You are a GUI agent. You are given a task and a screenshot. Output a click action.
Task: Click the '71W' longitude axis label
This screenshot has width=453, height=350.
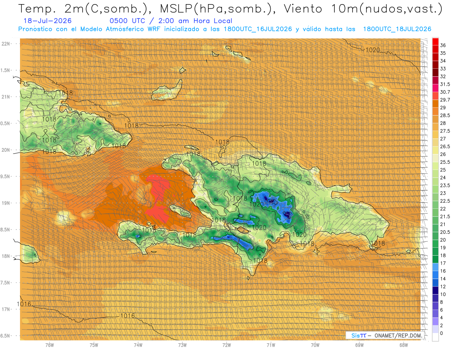(x=271, y=345)
